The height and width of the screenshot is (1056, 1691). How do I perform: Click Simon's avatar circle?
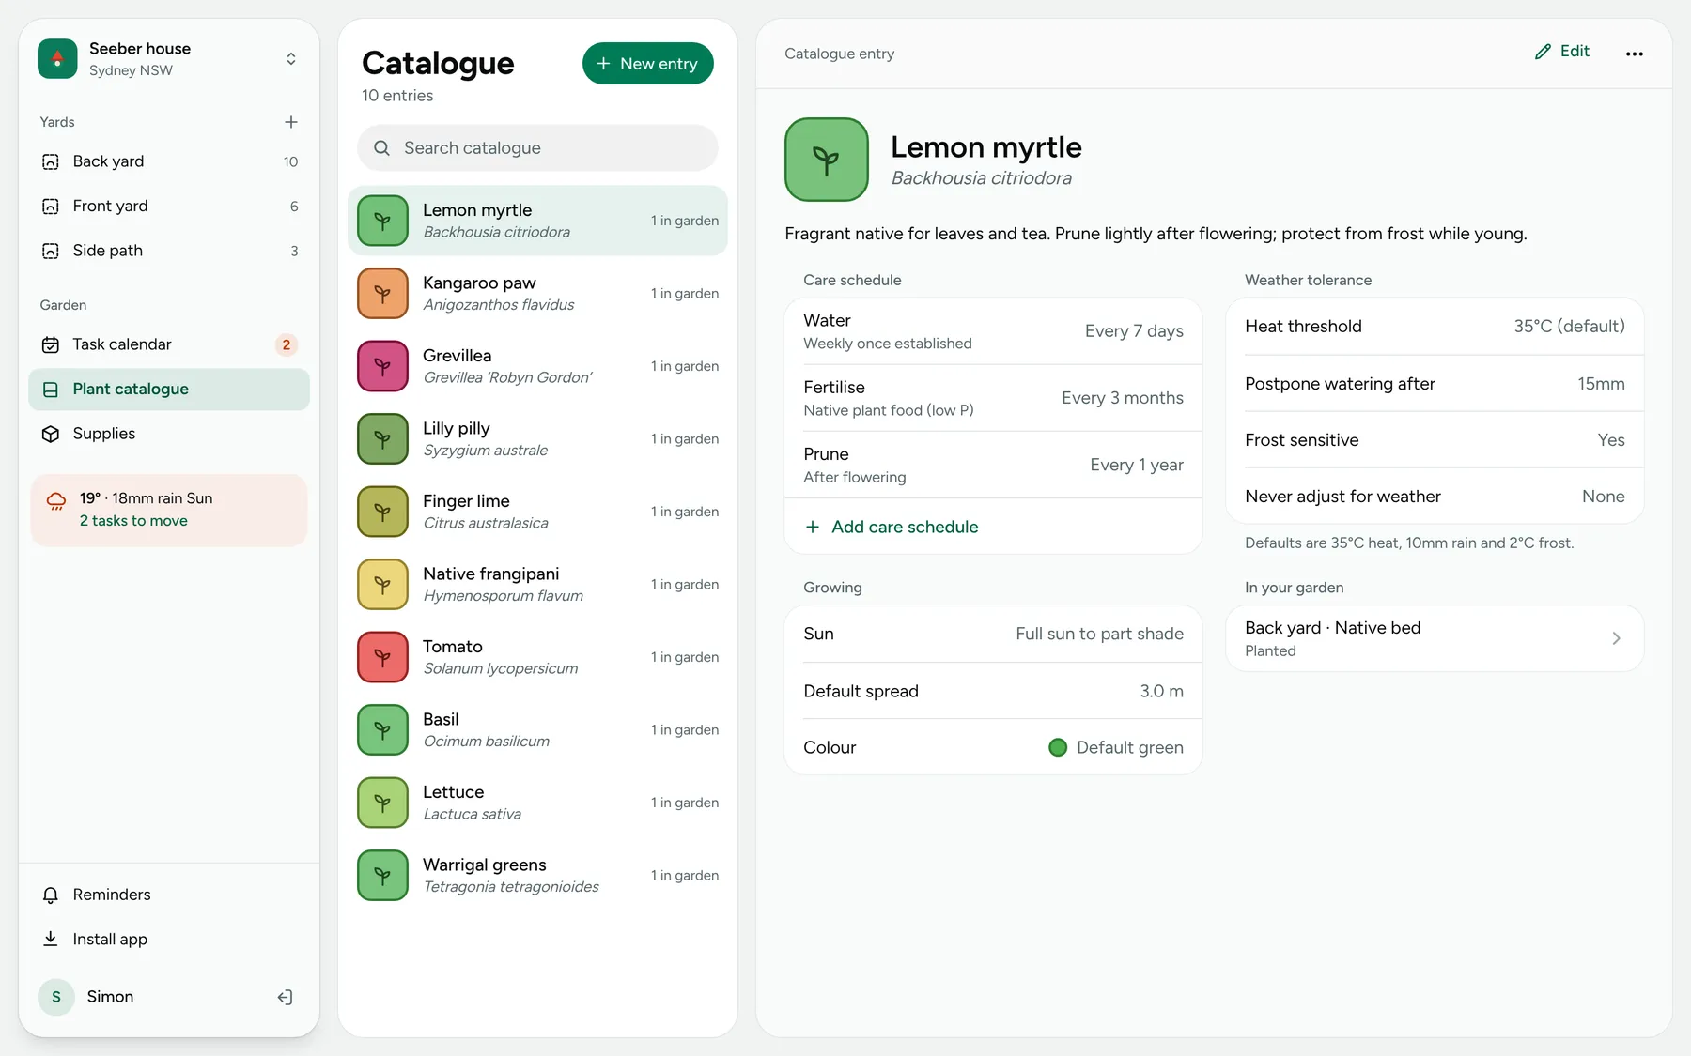coord(56,997)
